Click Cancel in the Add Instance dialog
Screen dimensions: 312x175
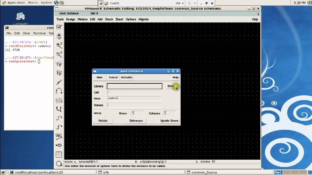(113, 77)
